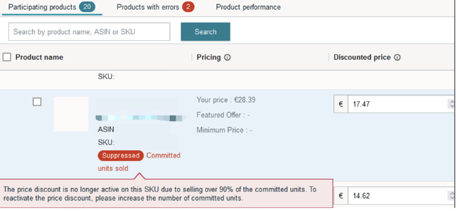Click the Pricing column header
Viewport: 456px width, 211px height.
(209, 57)
